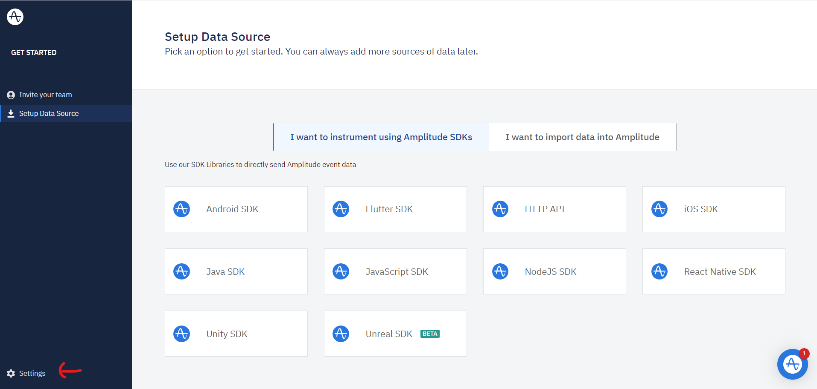The image size is (817, 389).
Task: Switch to the import data into Amplitude tab
Action: pyautogui.click(x=582, y=137)
